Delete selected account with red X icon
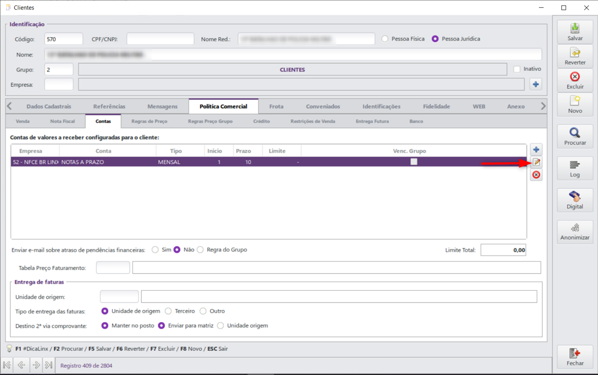This screenshot has height=375, width=598. pos(536,175)
